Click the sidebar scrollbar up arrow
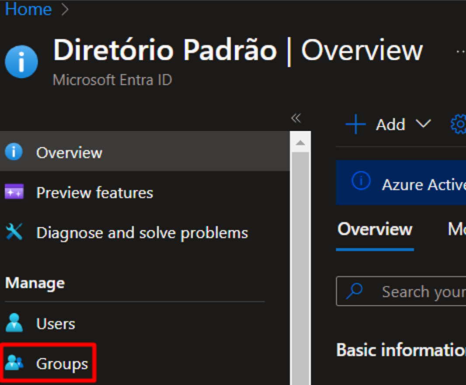Viewport: 466px width, 385px height. coord(300,143)
